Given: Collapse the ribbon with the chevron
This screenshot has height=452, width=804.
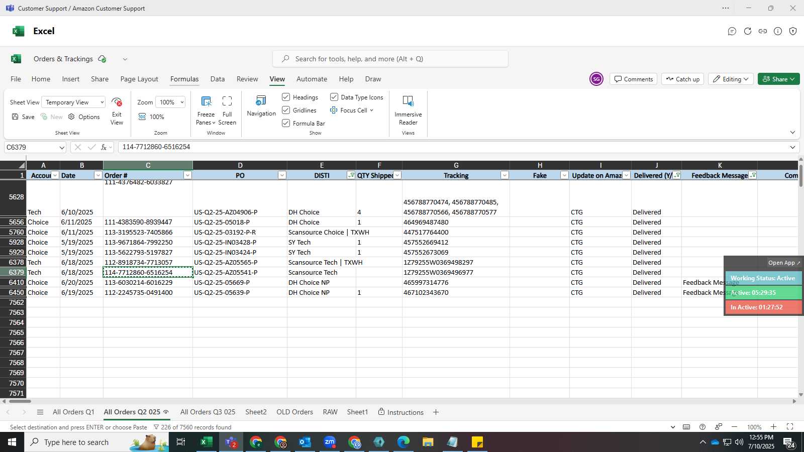Looking at the screenshot, I should (x=792, y=133).
